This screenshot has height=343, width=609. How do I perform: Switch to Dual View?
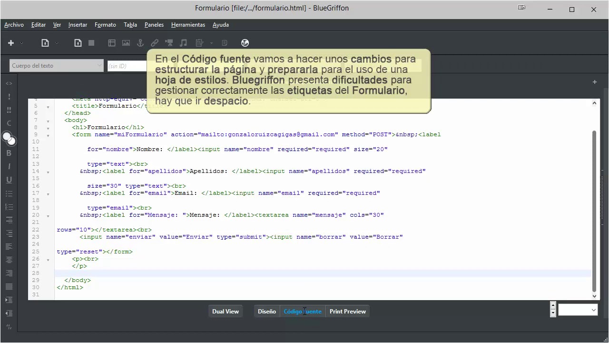(226, 312)
